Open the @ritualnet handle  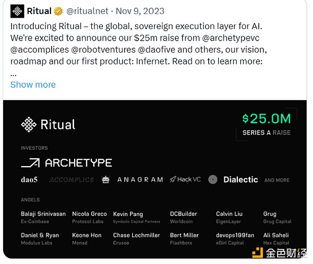click(x=87, y=11)
